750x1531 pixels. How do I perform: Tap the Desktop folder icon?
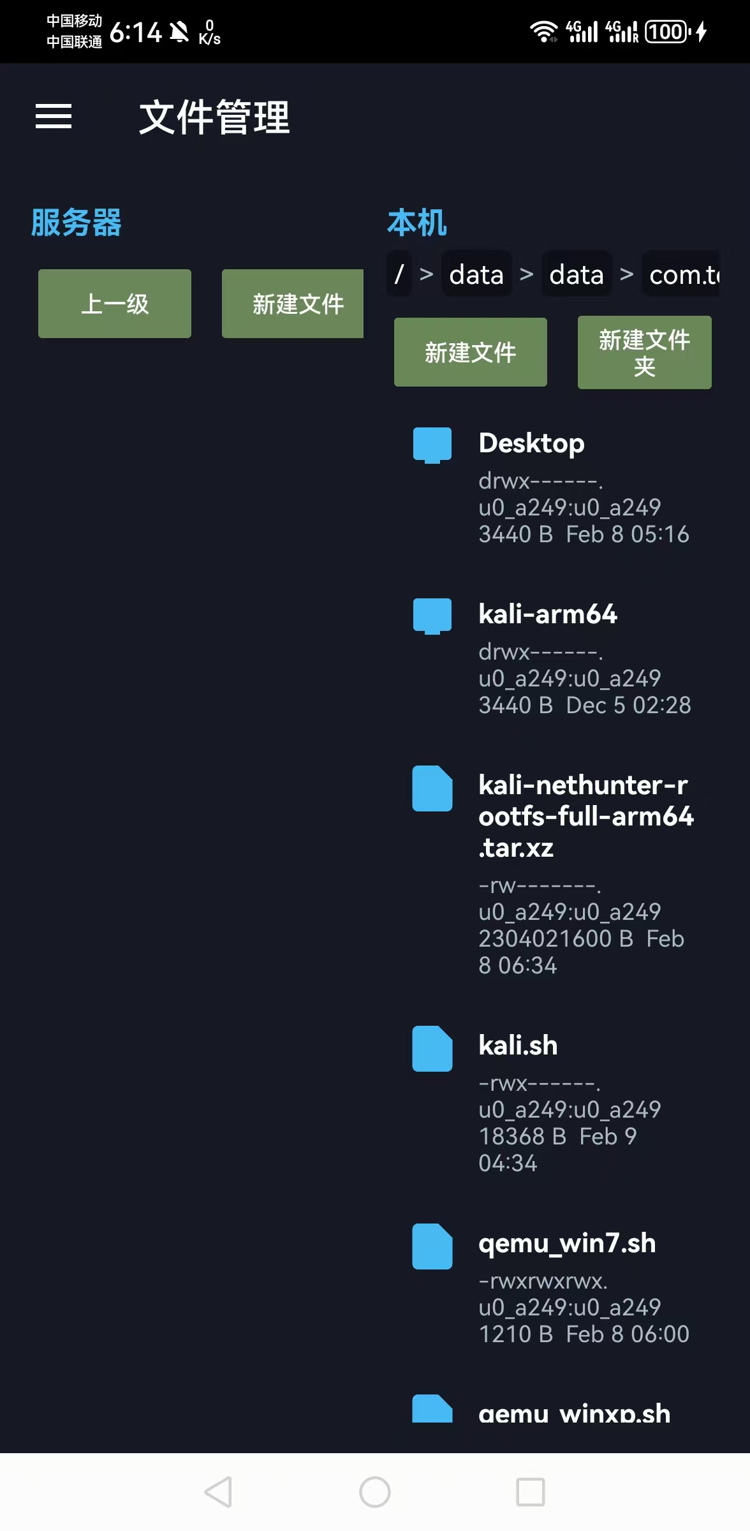432,445
